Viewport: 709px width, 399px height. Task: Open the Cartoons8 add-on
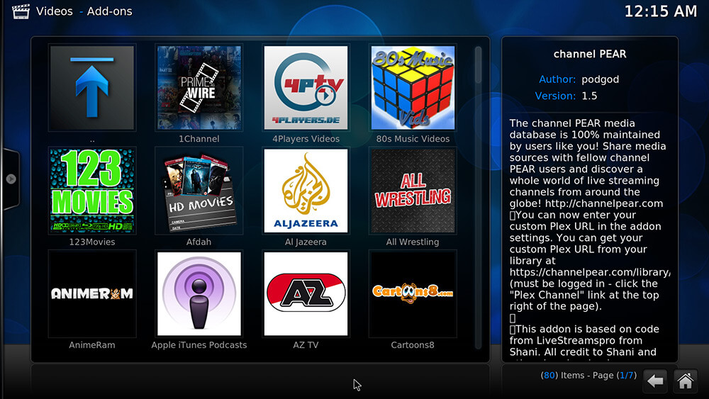point(413,293)
